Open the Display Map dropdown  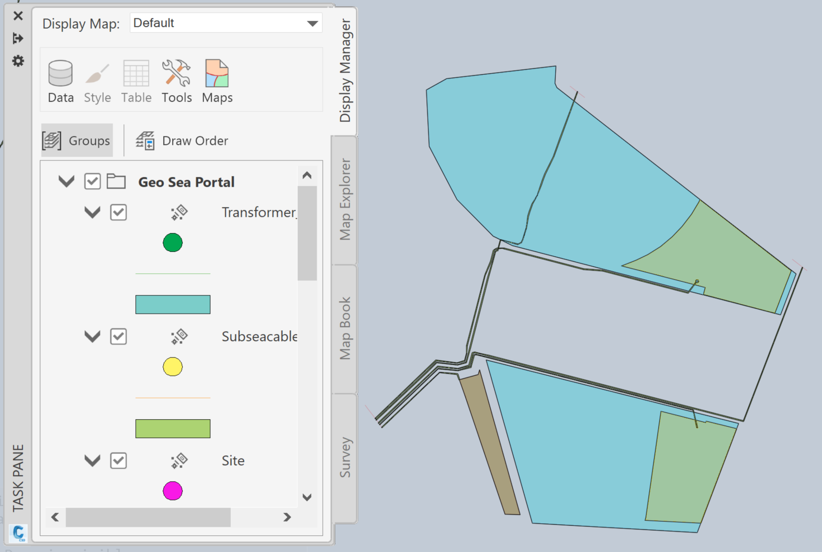click(x=226, y=23)
